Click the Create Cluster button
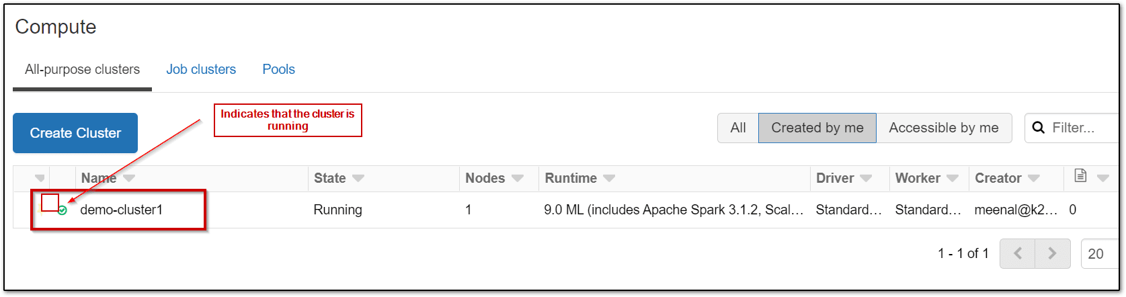 (x=75, y=133)
